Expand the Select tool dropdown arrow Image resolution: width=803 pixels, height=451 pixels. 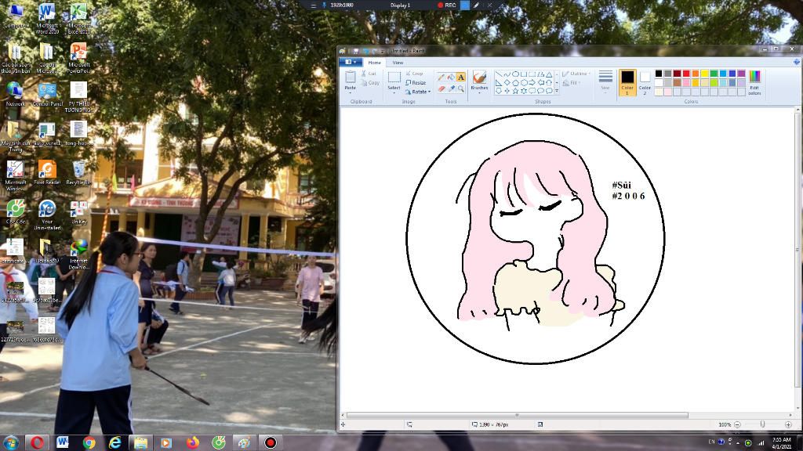pyautogui.click(x=394, y=94)
